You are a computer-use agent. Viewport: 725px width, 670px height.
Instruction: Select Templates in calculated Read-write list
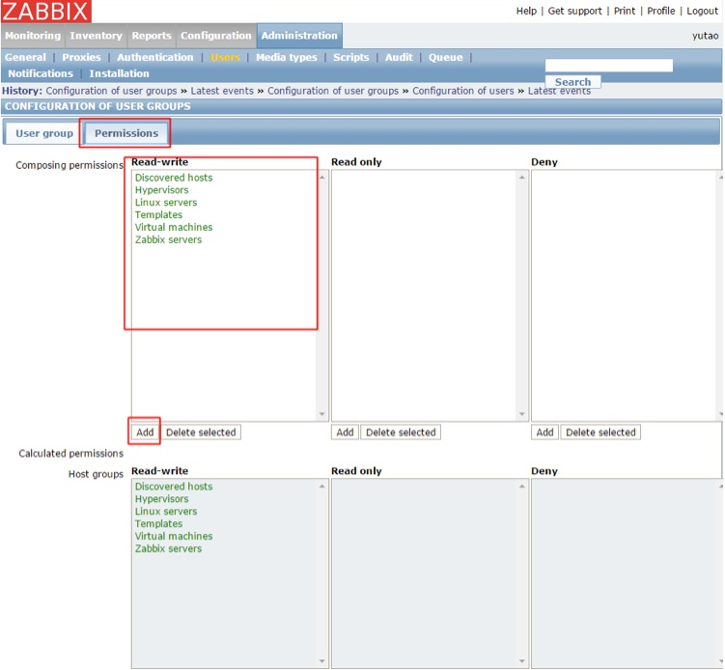pos(158,524)
